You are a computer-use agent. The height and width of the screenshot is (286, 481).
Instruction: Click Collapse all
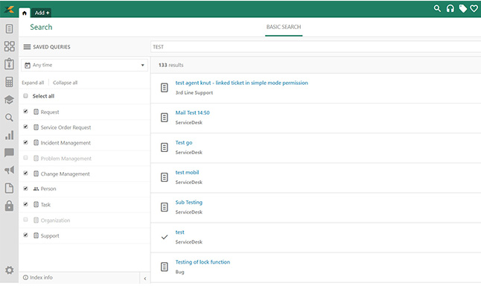point(65,83)
